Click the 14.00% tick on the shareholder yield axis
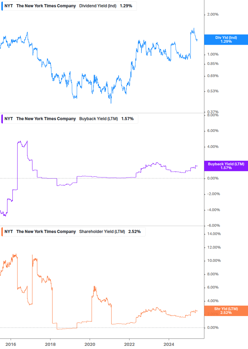 click(214, 234)
